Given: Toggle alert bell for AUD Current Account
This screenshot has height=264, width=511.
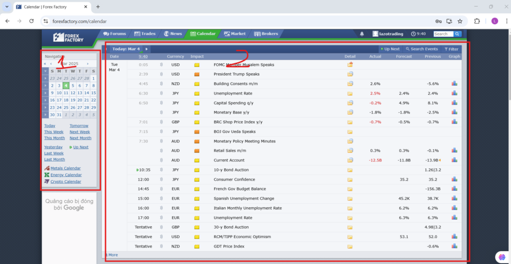Looking at the screenshot, I should (x=161, y=160).
